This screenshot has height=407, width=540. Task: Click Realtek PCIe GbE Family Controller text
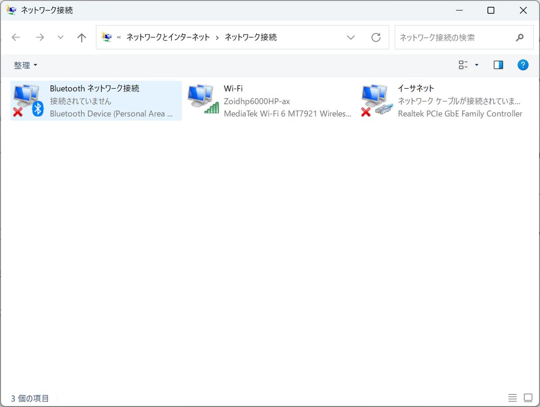coord(460,114)
